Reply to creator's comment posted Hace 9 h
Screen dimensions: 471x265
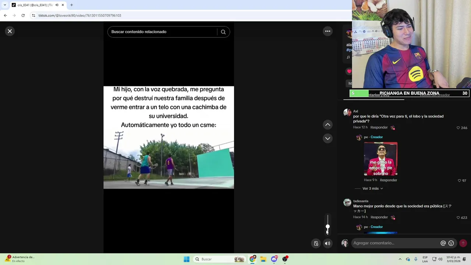[388, 180]
